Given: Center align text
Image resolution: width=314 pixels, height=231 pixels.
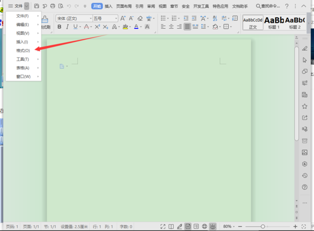Looking at the screenshot, I should [171, 27].
